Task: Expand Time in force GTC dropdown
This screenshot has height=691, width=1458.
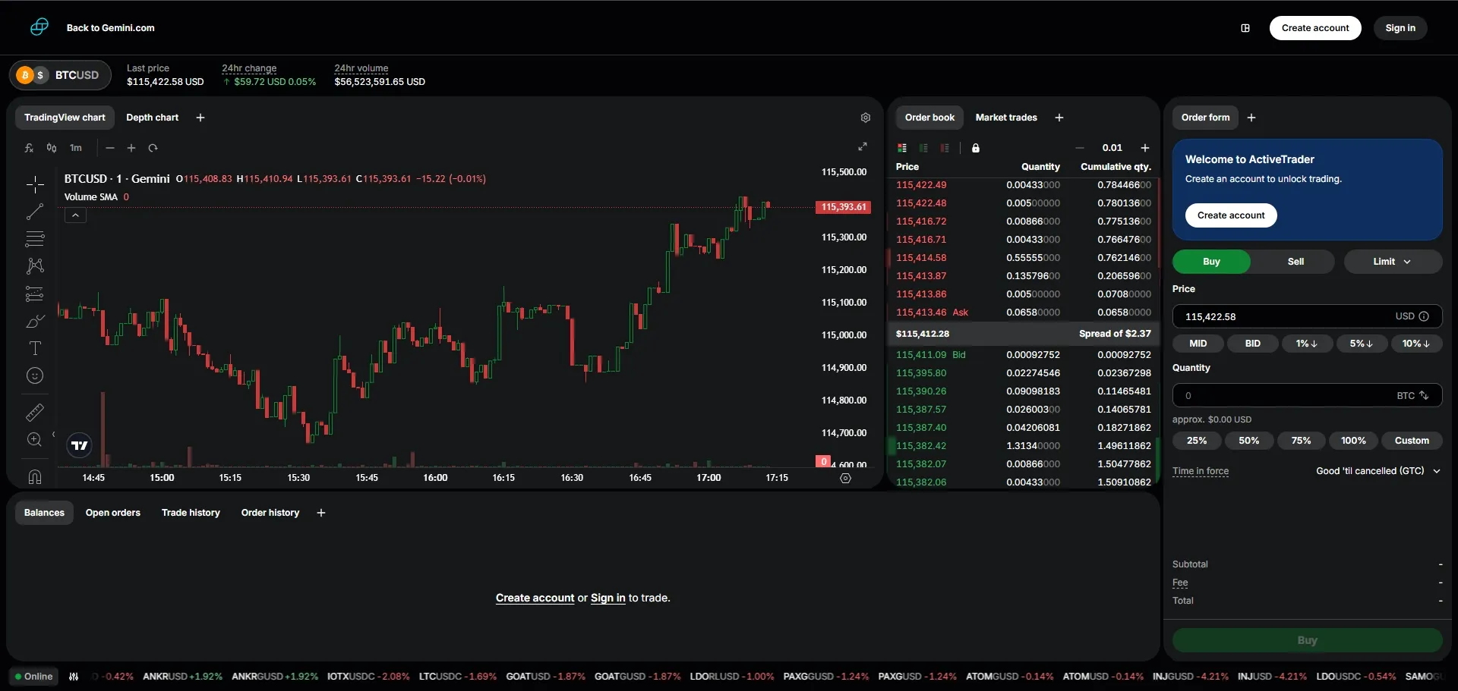Action: (x=1378, y=471)
